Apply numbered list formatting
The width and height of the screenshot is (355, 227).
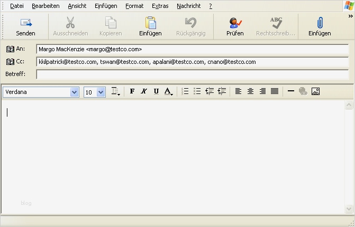tap(185, 91)
